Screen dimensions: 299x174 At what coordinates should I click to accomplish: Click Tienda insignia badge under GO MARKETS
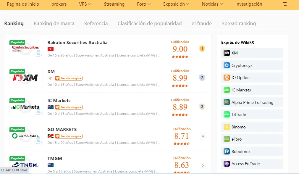69,136
